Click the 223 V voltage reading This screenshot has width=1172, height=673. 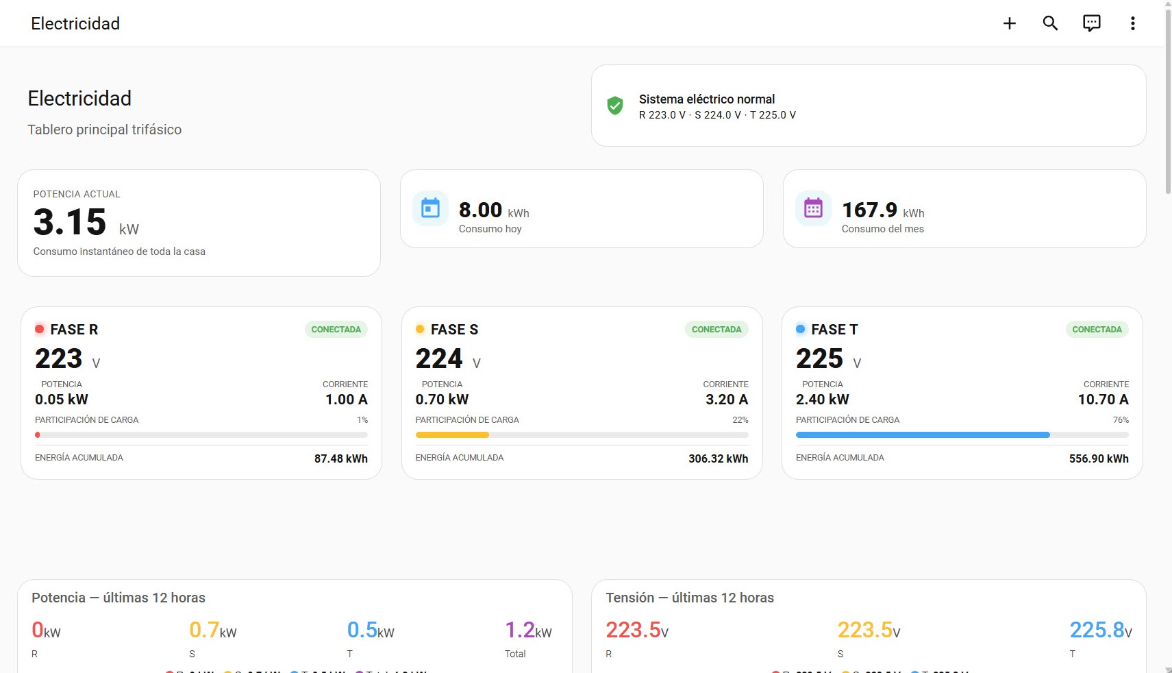[x=68, y=359]
